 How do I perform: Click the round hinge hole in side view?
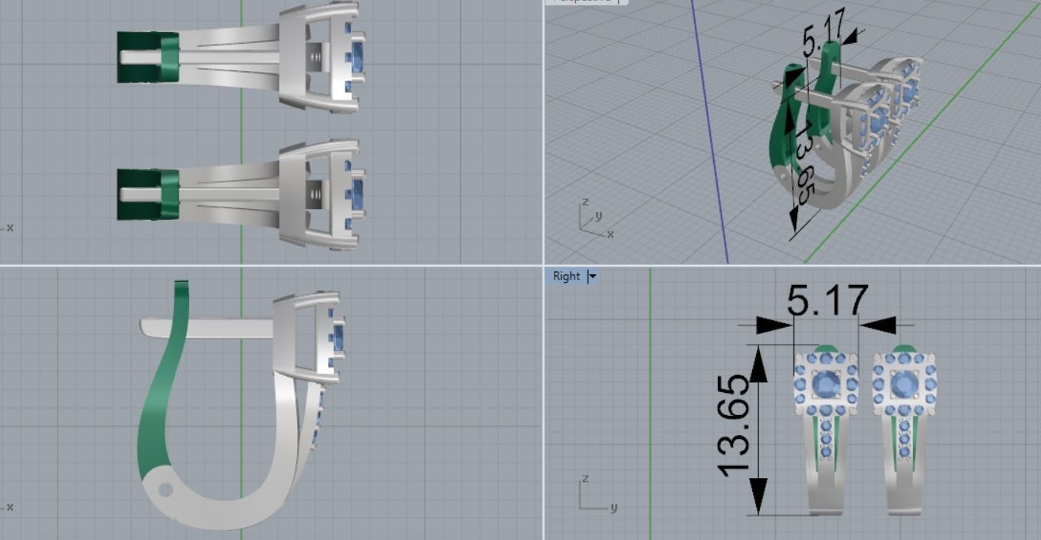coord(165,488)
